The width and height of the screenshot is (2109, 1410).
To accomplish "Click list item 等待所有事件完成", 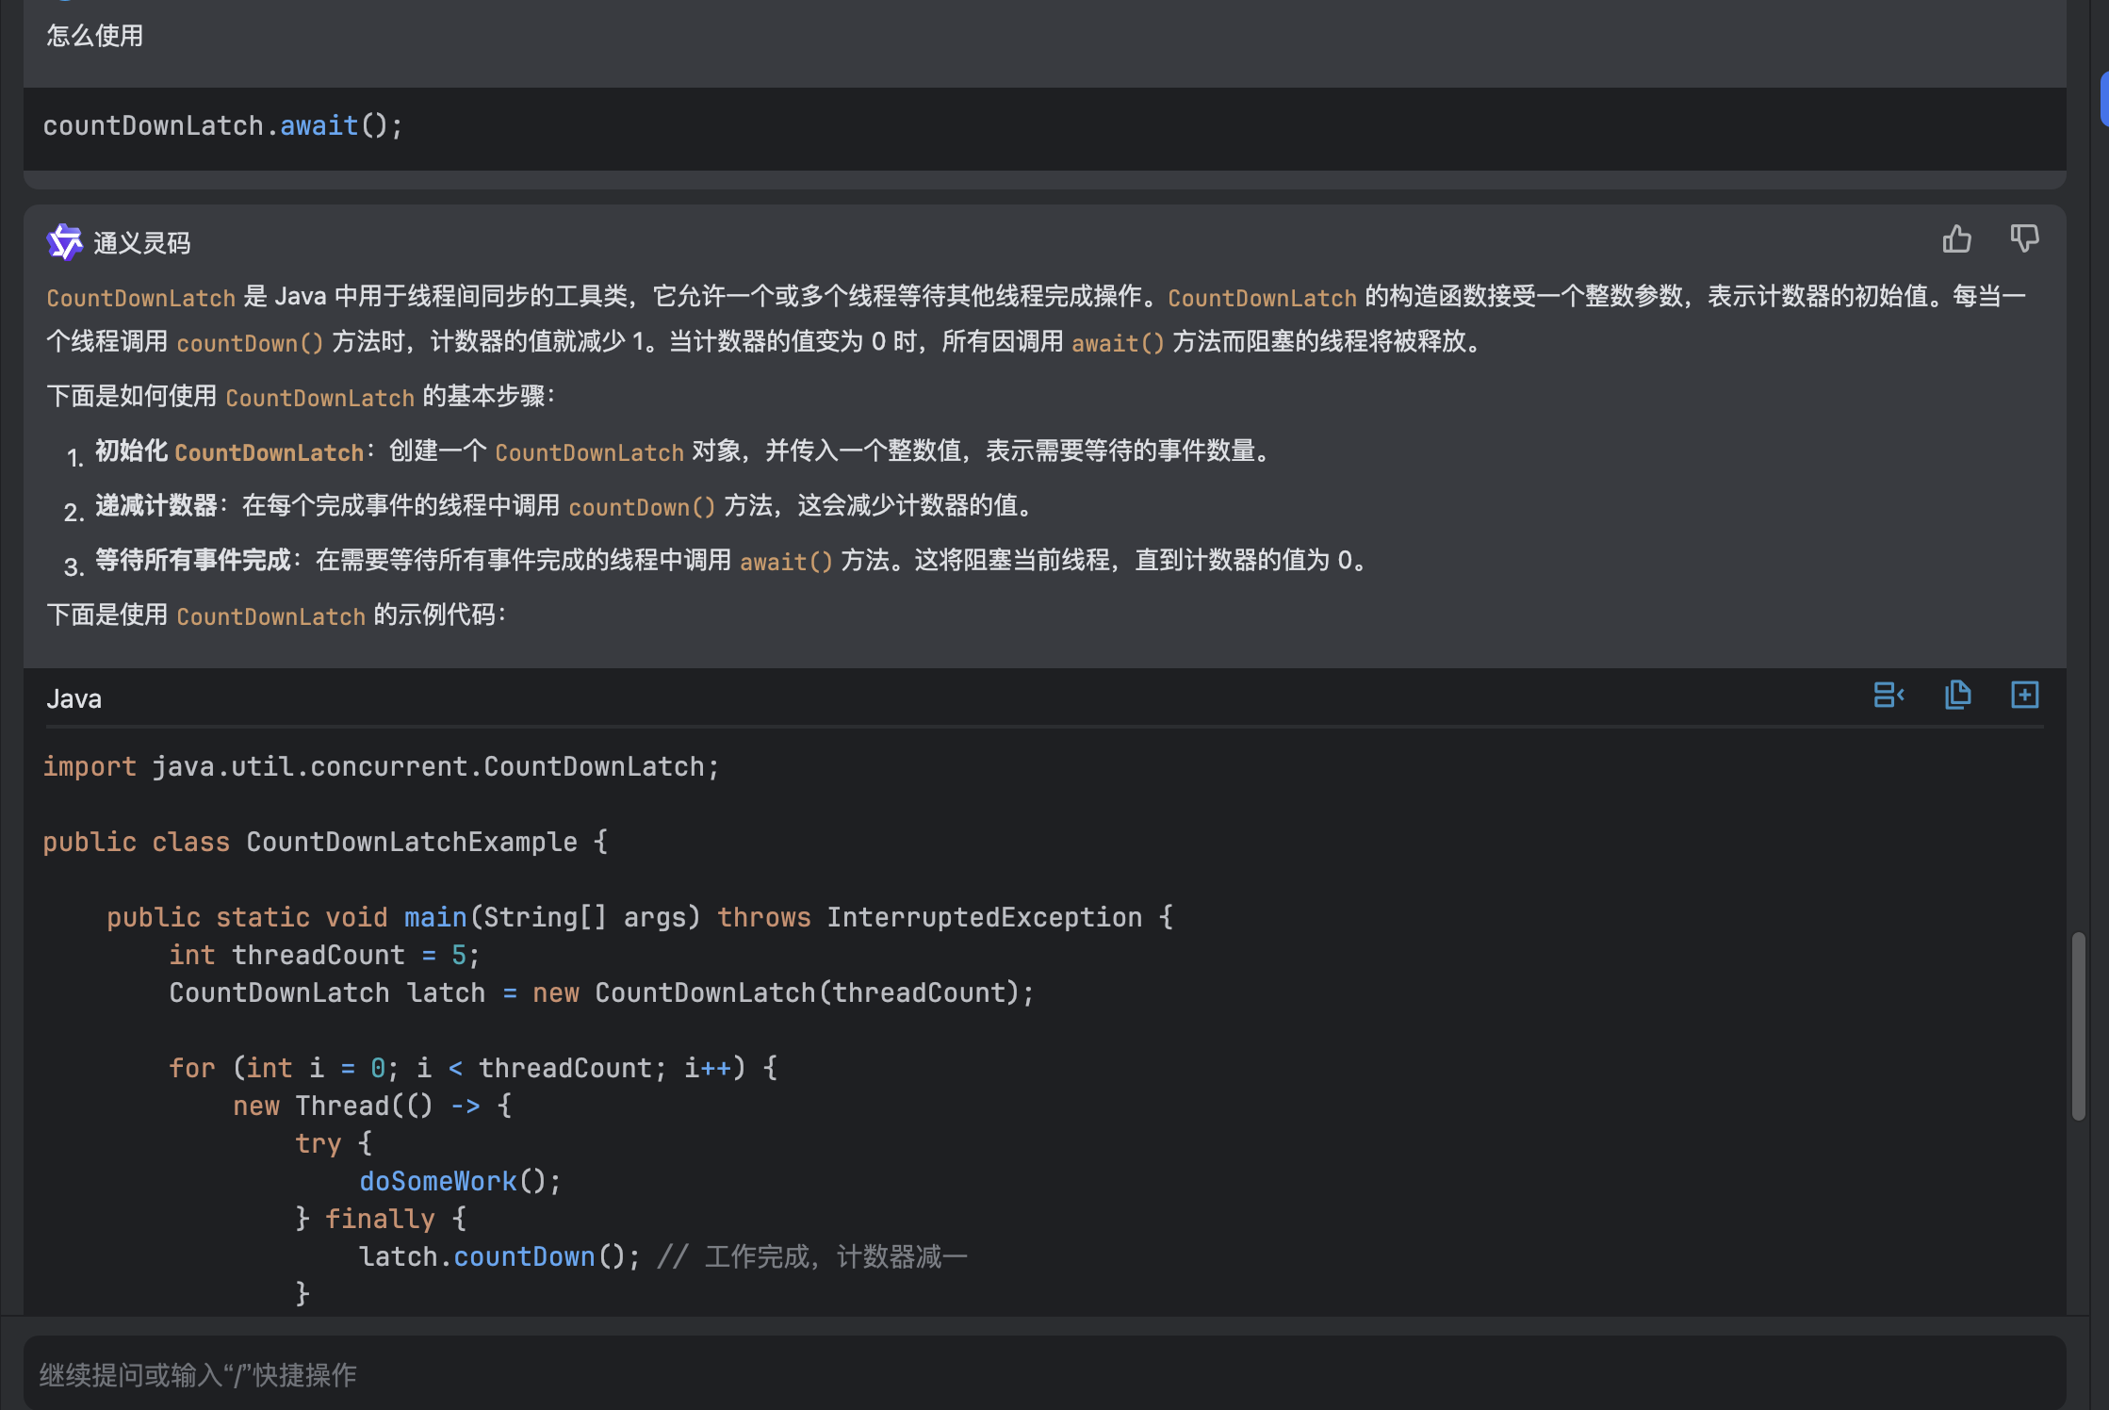I will (x=734, y=561).
